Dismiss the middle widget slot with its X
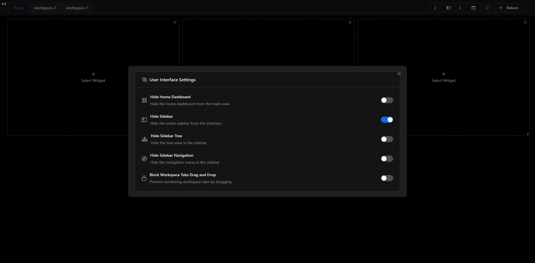 [350, 22]
